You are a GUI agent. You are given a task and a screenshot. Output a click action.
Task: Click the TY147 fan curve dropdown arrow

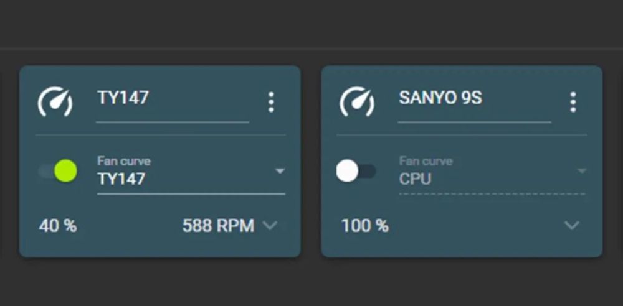point(280,171)
